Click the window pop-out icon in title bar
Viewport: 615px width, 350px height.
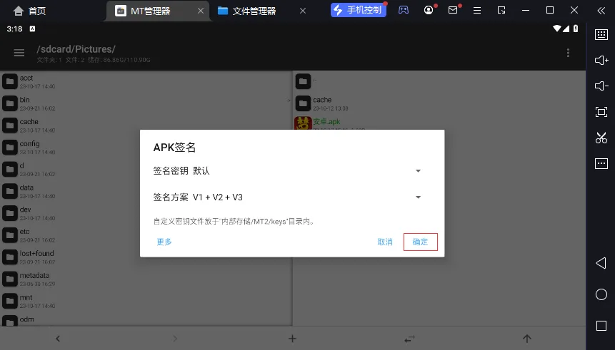click(501, 11)
